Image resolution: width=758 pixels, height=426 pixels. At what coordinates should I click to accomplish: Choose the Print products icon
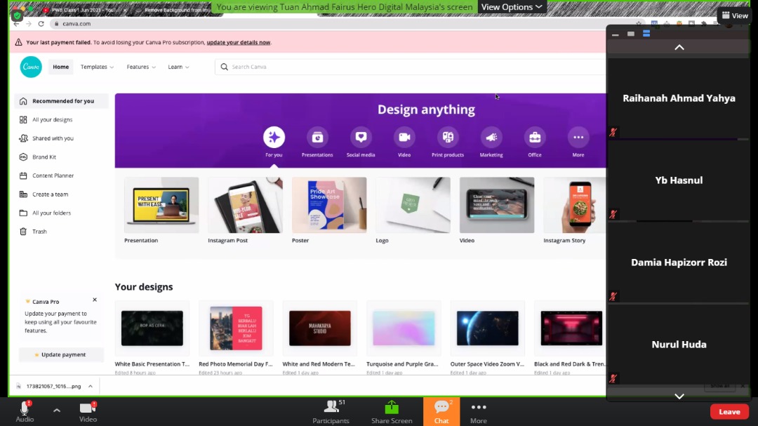(447, 138)
